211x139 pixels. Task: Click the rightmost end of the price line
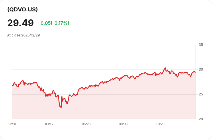coord(196,72)
